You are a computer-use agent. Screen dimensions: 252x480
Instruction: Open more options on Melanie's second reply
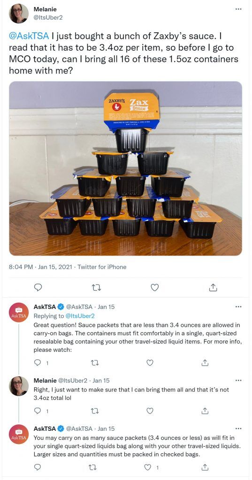point(238,381)
